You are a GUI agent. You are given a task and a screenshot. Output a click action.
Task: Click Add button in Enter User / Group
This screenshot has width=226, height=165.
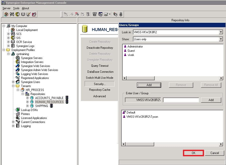[x=211, y=100]
